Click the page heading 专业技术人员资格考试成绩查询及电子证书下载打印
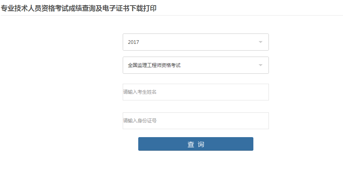Image resolution: width=343 pixels, height=173 pixels. 78,8
